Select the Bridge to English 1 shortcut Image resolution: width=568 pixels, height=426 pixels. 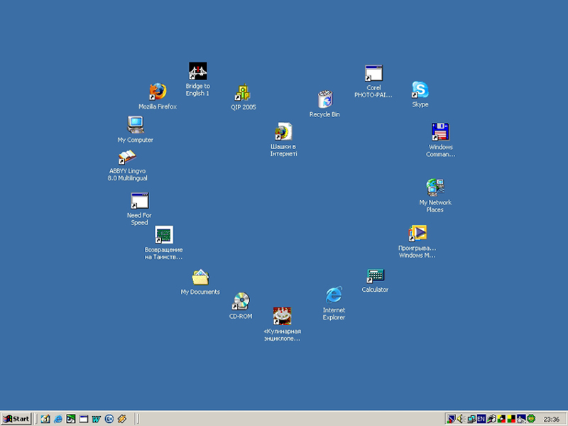point(198,80)
